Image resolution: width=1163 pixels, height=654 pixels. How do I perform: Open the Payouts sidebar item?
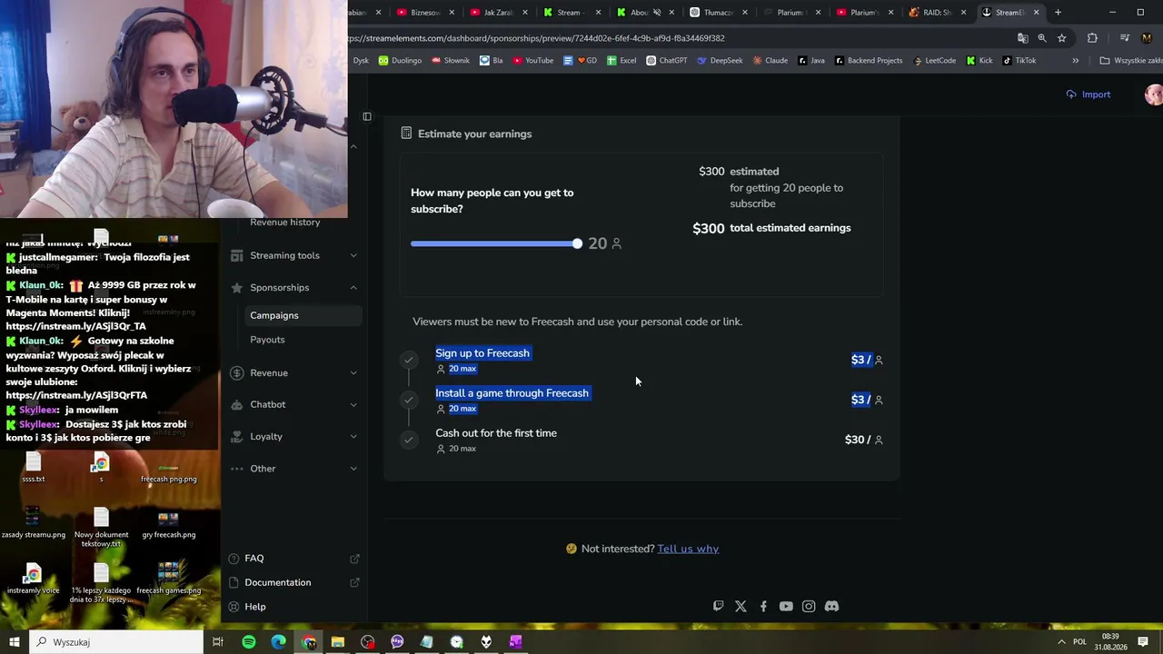point(267,340)
